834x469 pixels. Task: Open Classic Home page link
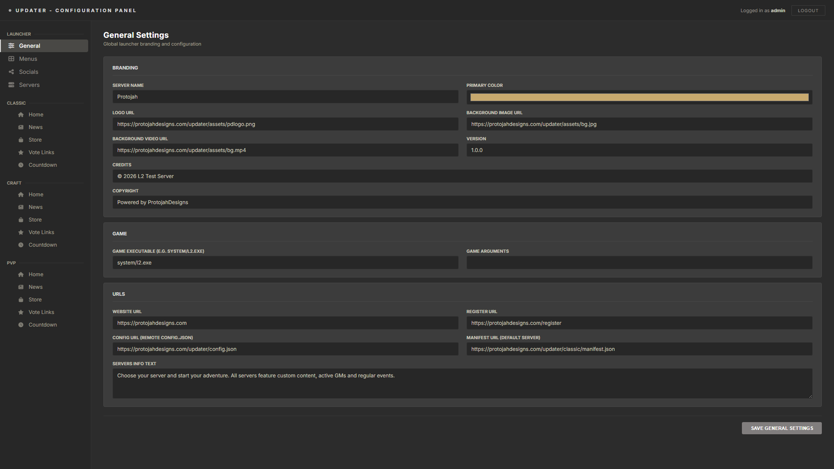click(44, 115)
